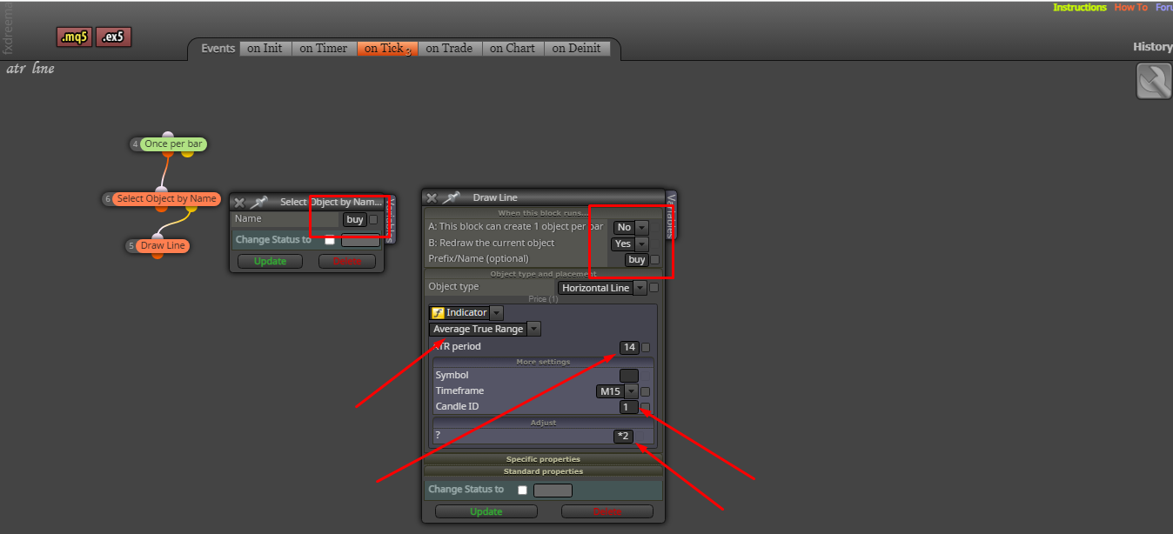Select the Draw Line block on canvas
This screenshot has height=534, width=1173.
pyautogui.click(x=163, y=246)
